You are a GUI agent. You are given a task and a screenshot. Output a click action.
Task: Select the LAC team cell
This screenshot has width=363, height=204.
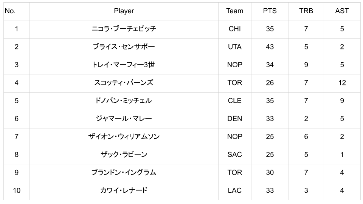(234, 190)
